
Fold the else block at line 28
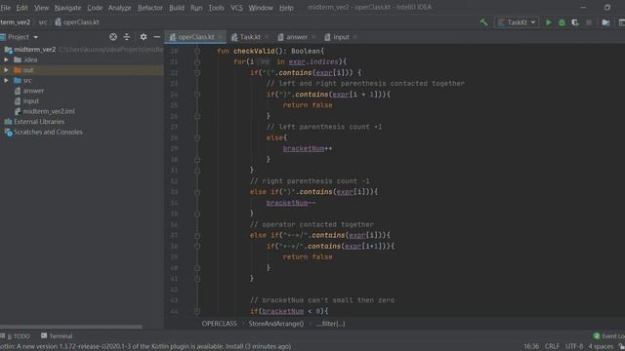[x=197, y=138]
